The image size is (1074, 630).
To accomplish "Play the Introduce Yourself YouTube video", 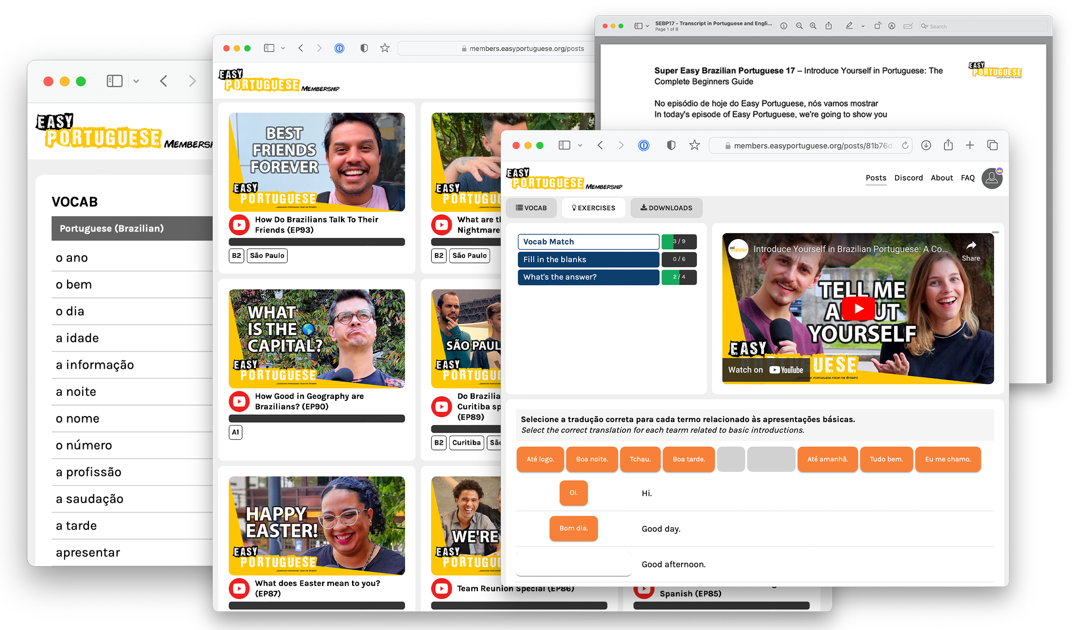I will tap(858, 308).
